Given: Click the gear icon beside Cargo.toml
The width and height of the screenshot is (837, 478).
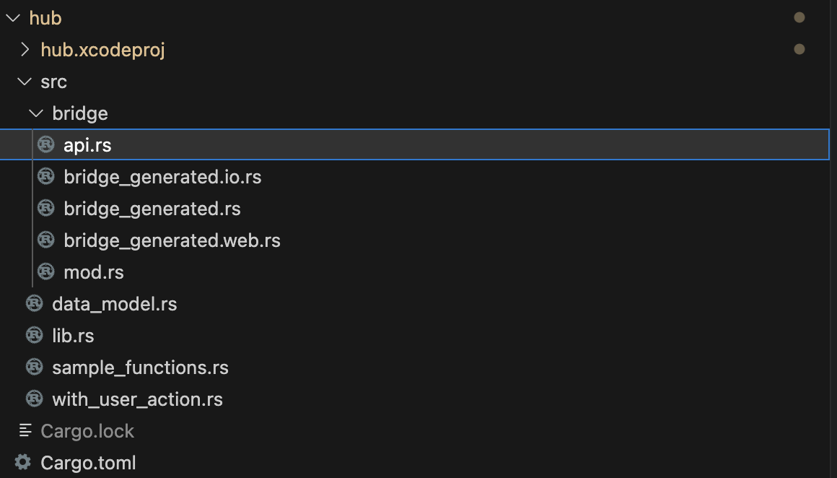Looking at the screenshot, I should 22,462.
